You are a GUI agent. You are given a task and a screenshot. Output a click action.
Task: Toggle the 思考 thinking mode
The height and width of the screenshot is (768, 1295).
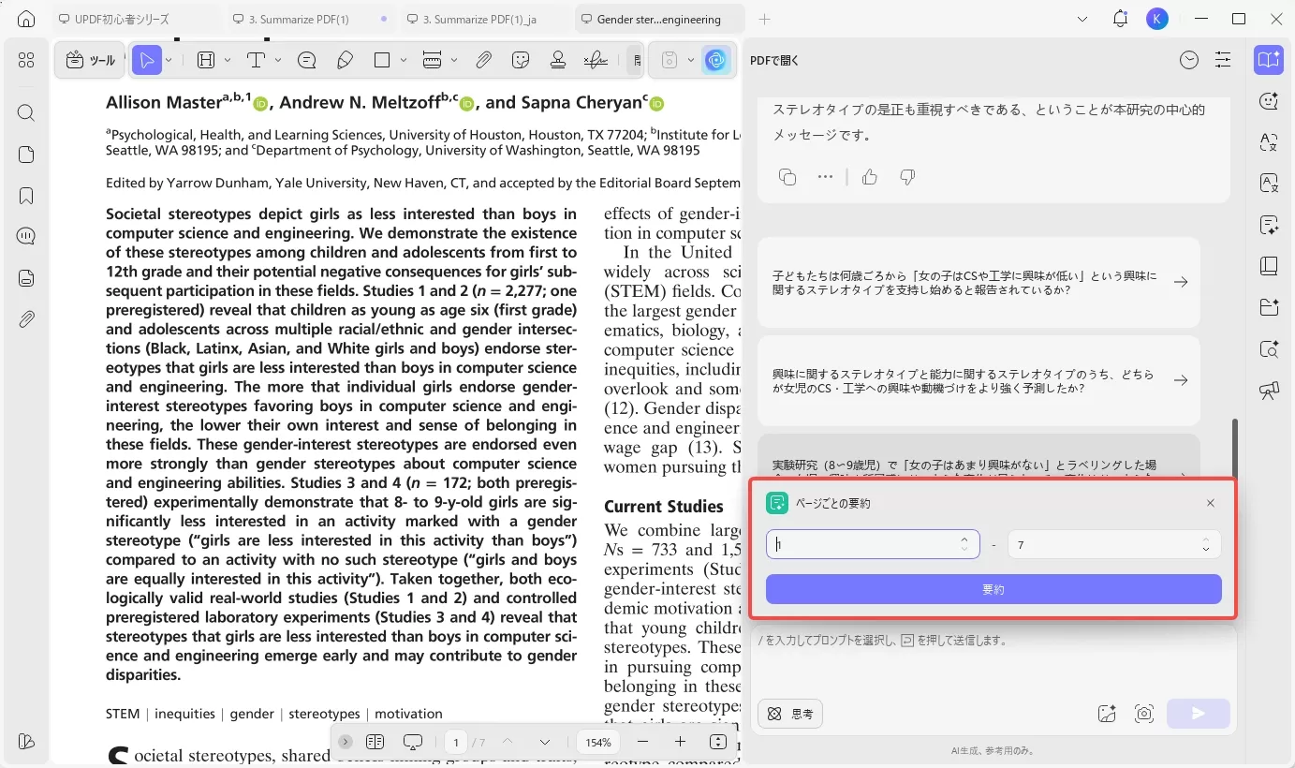[x=789, y=714]
